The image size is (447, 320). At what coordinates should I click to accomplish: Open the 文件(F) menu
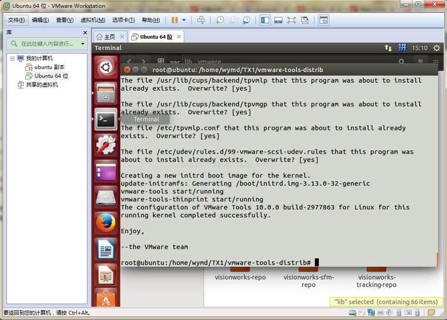(x=16, y=20)
